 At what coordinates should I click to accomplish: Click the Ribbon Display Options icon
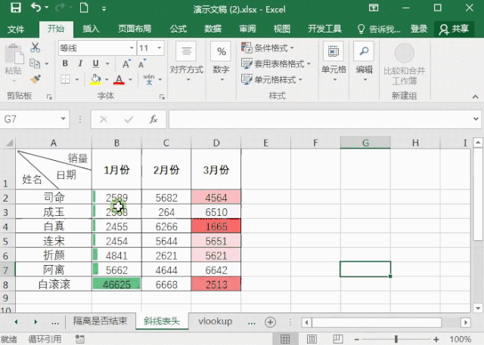[x=374, y=8]
